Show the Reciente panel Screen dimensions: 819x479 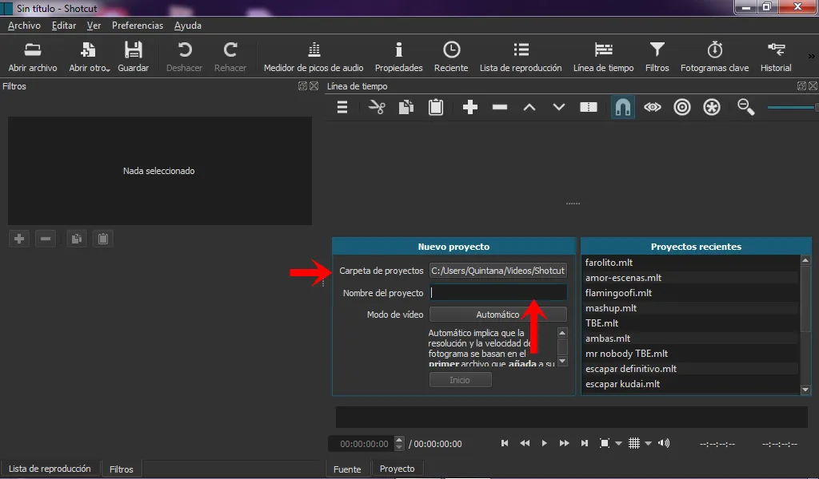451,57
